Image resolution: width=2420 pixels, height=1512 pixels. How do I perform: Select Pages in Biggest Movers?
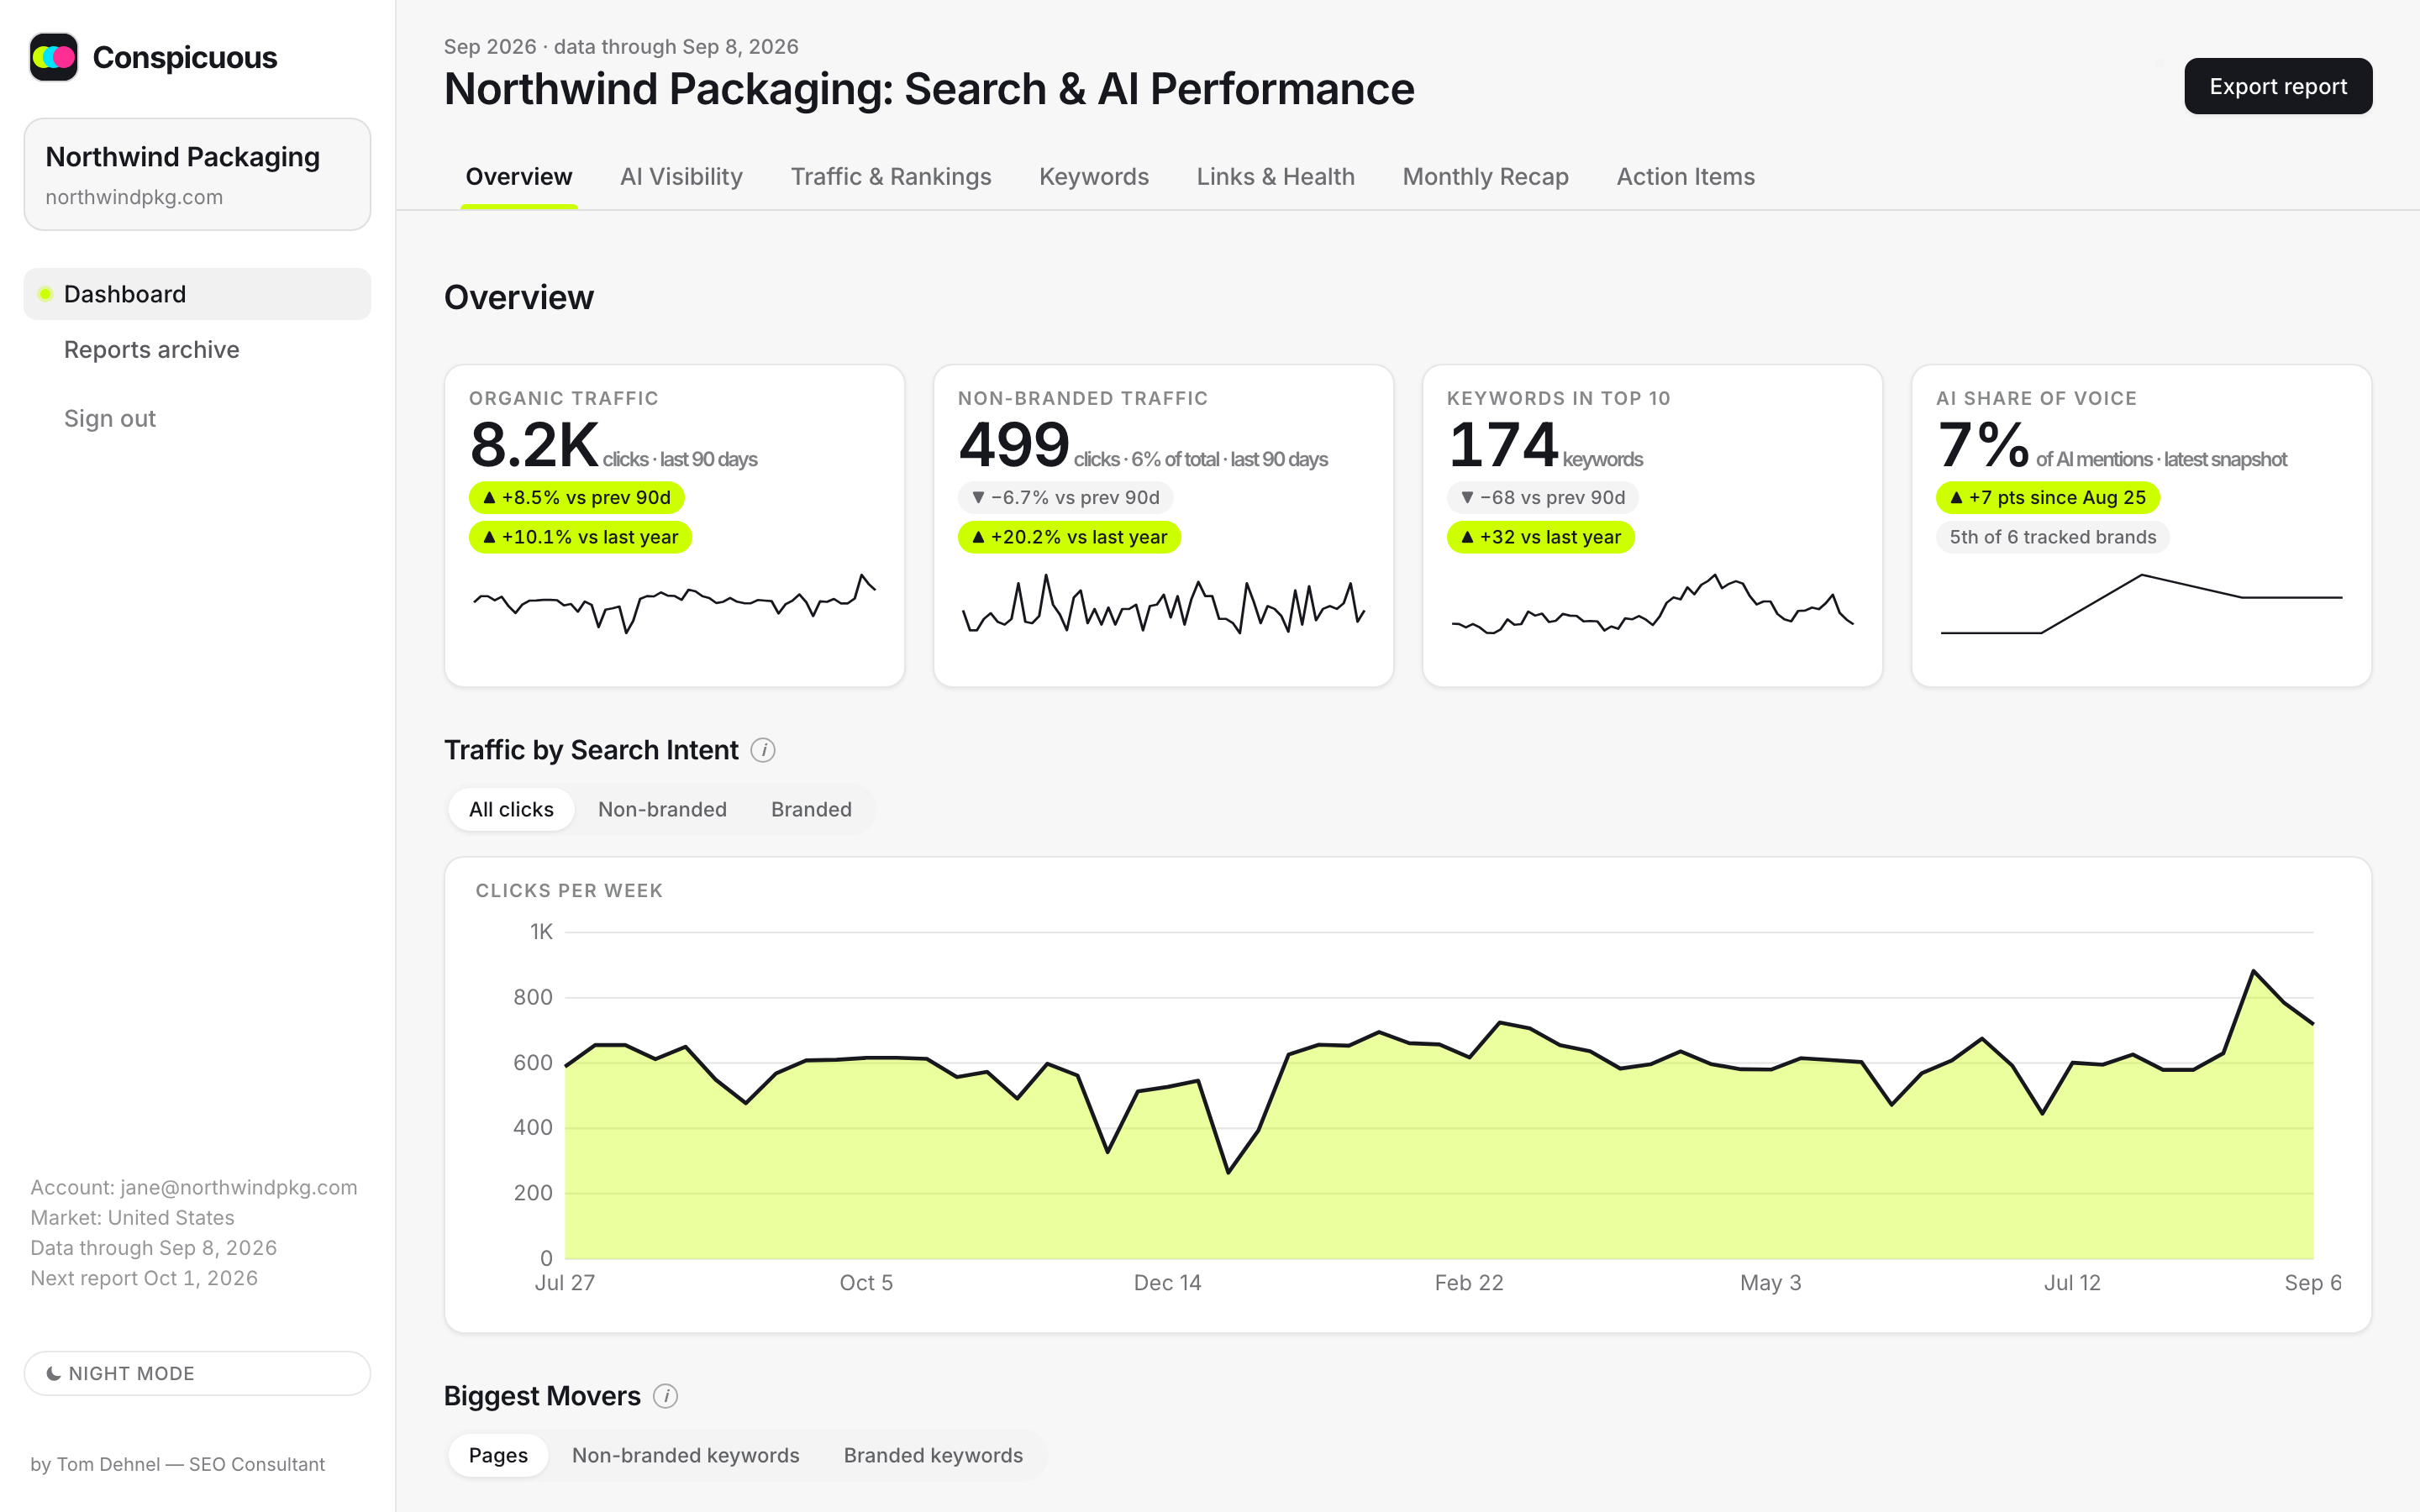click(498, 1455)
